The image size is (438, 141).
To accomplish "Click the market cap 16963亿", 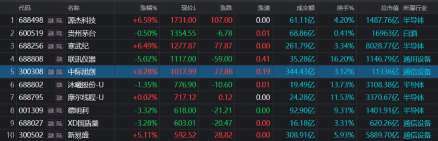I will tap(385, 33).
